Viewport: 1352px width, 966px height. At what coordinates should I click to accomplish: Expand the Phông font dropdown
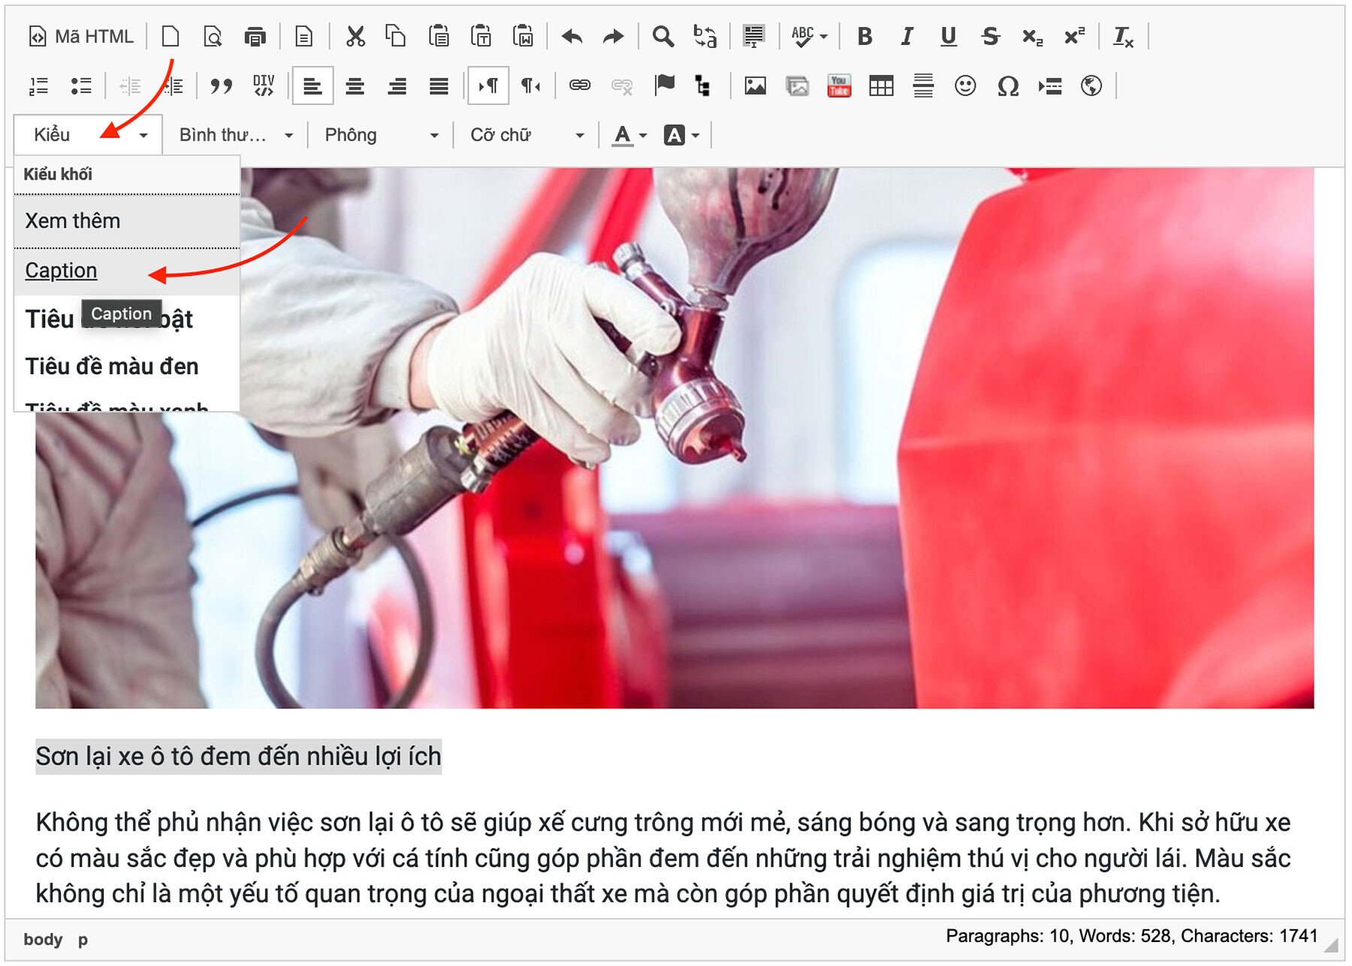pyautogui.click(x=381, y=135)
